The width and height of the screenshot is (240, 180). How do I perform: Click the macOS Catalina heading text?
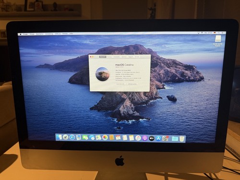(x=124, y=65)
